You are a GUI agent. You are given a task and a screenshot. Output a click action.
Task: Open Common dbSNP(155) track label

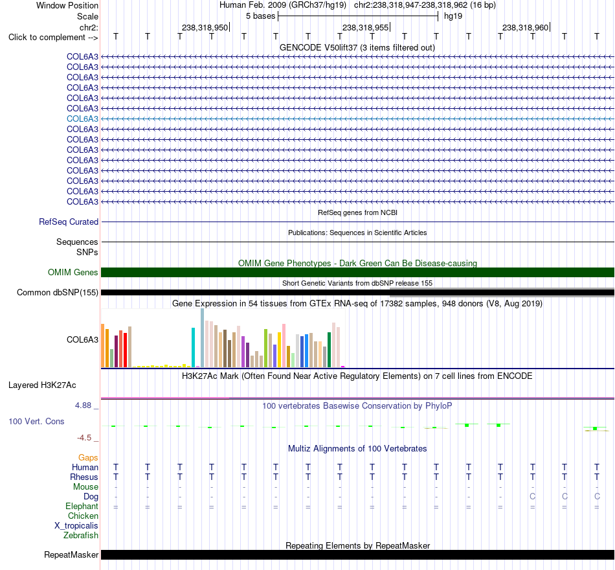pyautogui.click(x=58, y=293)
